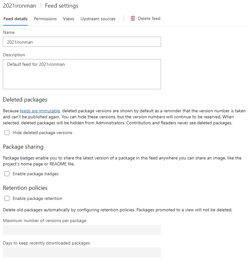Toggle Hide deleted package versions checkbox
249x260 pixels.
pyautogui.click(x=7, y=133)
